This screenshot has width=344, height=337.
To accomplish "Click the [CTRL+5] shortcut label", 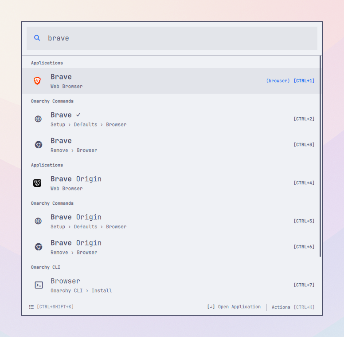I will (304, 221).
